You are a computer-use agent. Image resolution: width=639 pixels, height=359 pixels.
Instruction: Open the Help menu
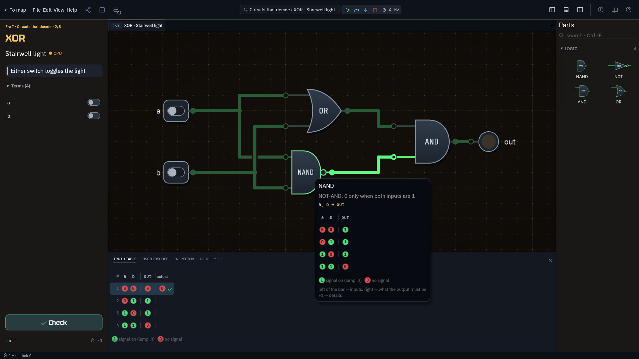(72, 10)
